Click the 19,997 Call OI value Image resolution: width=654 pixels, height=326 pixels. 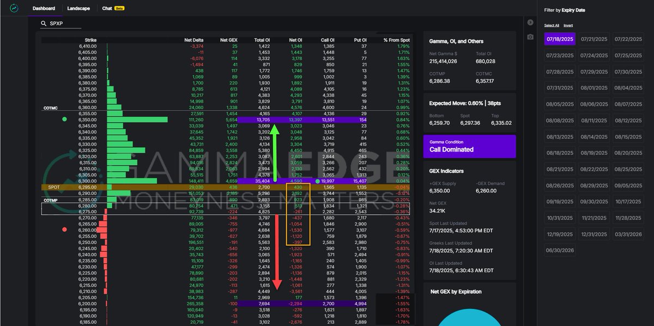pyautogui.click(x=328, y=180)
